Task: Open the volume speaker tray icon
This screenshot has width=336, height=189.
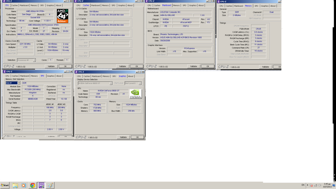Action: tap(319, 185)
